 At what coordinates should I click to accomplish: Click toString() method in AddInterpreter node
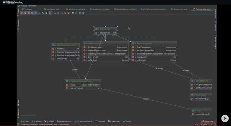click(x=106, y=60)
